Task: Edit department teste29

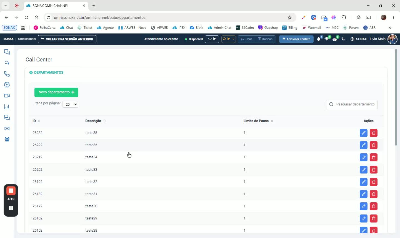Action: (x=363, y=218)
